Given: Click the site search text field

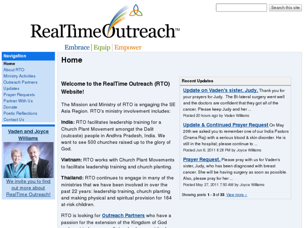Looking at the screenshot, I should [241, 8].
